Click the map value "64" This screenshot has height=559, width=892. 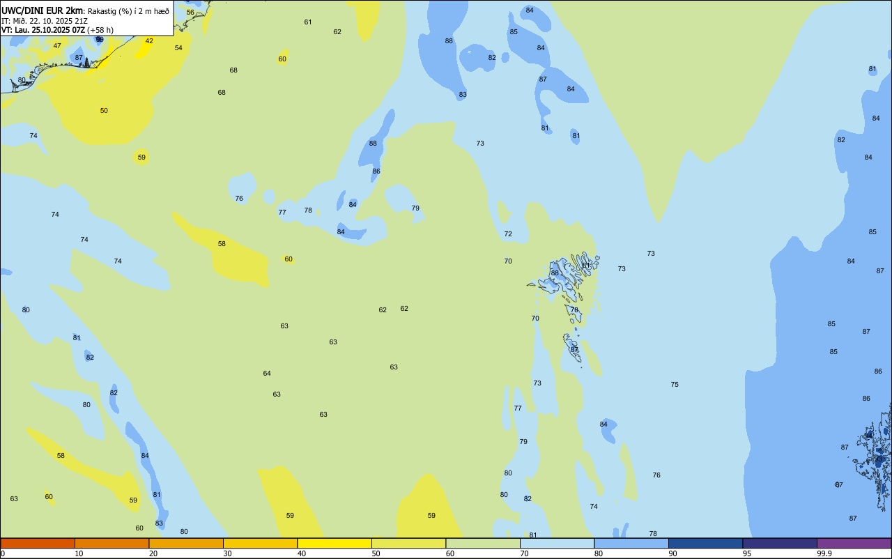(267, 374)
